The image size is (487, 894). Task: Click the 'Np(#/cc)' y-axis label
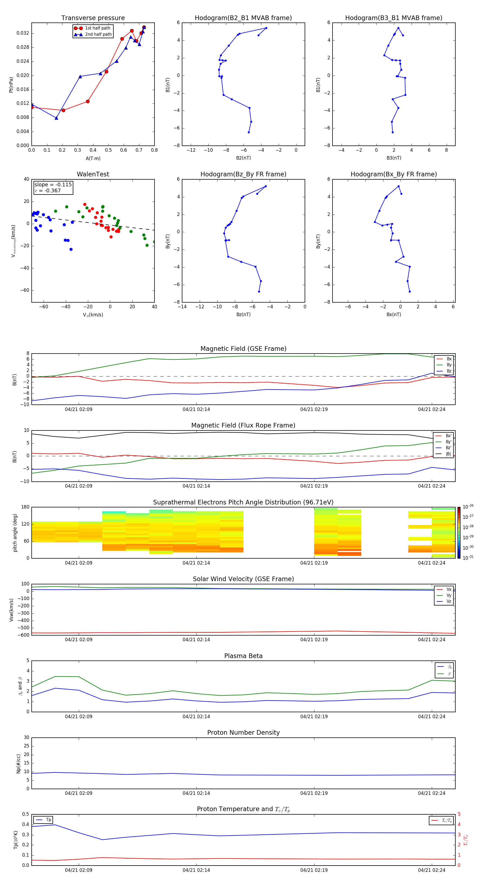pyautogui.click(x=19, y=763)
